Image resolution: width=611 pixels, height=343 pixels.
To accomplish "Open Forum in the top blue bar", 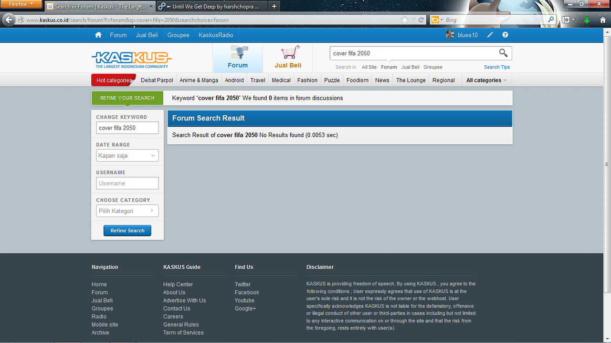I will [118, 35].
